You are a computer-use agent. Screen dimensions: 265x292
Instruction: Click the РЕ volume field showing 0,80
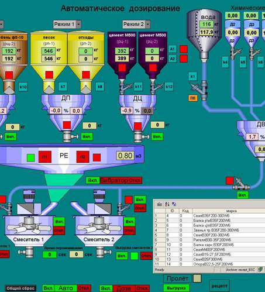125,156
